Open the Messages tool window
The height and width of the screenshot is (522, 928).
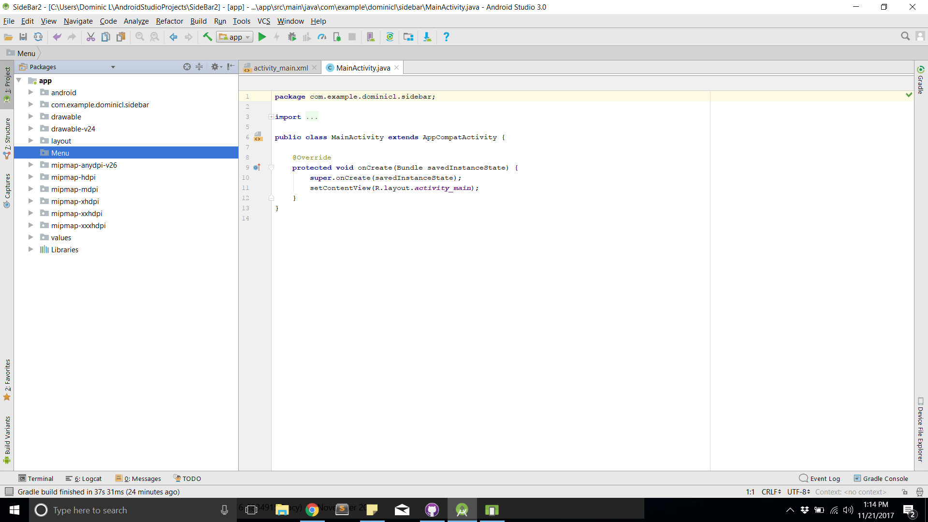(138, 478)
